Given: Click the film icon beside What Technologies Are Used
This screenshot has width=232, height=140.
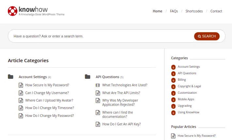Looking at the screenshot, I should pos(98,85).
